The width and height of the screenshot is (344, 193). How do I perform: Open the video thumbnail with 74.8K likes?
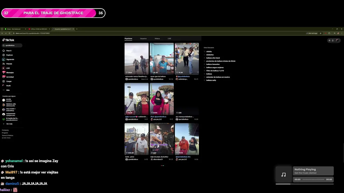187,59
